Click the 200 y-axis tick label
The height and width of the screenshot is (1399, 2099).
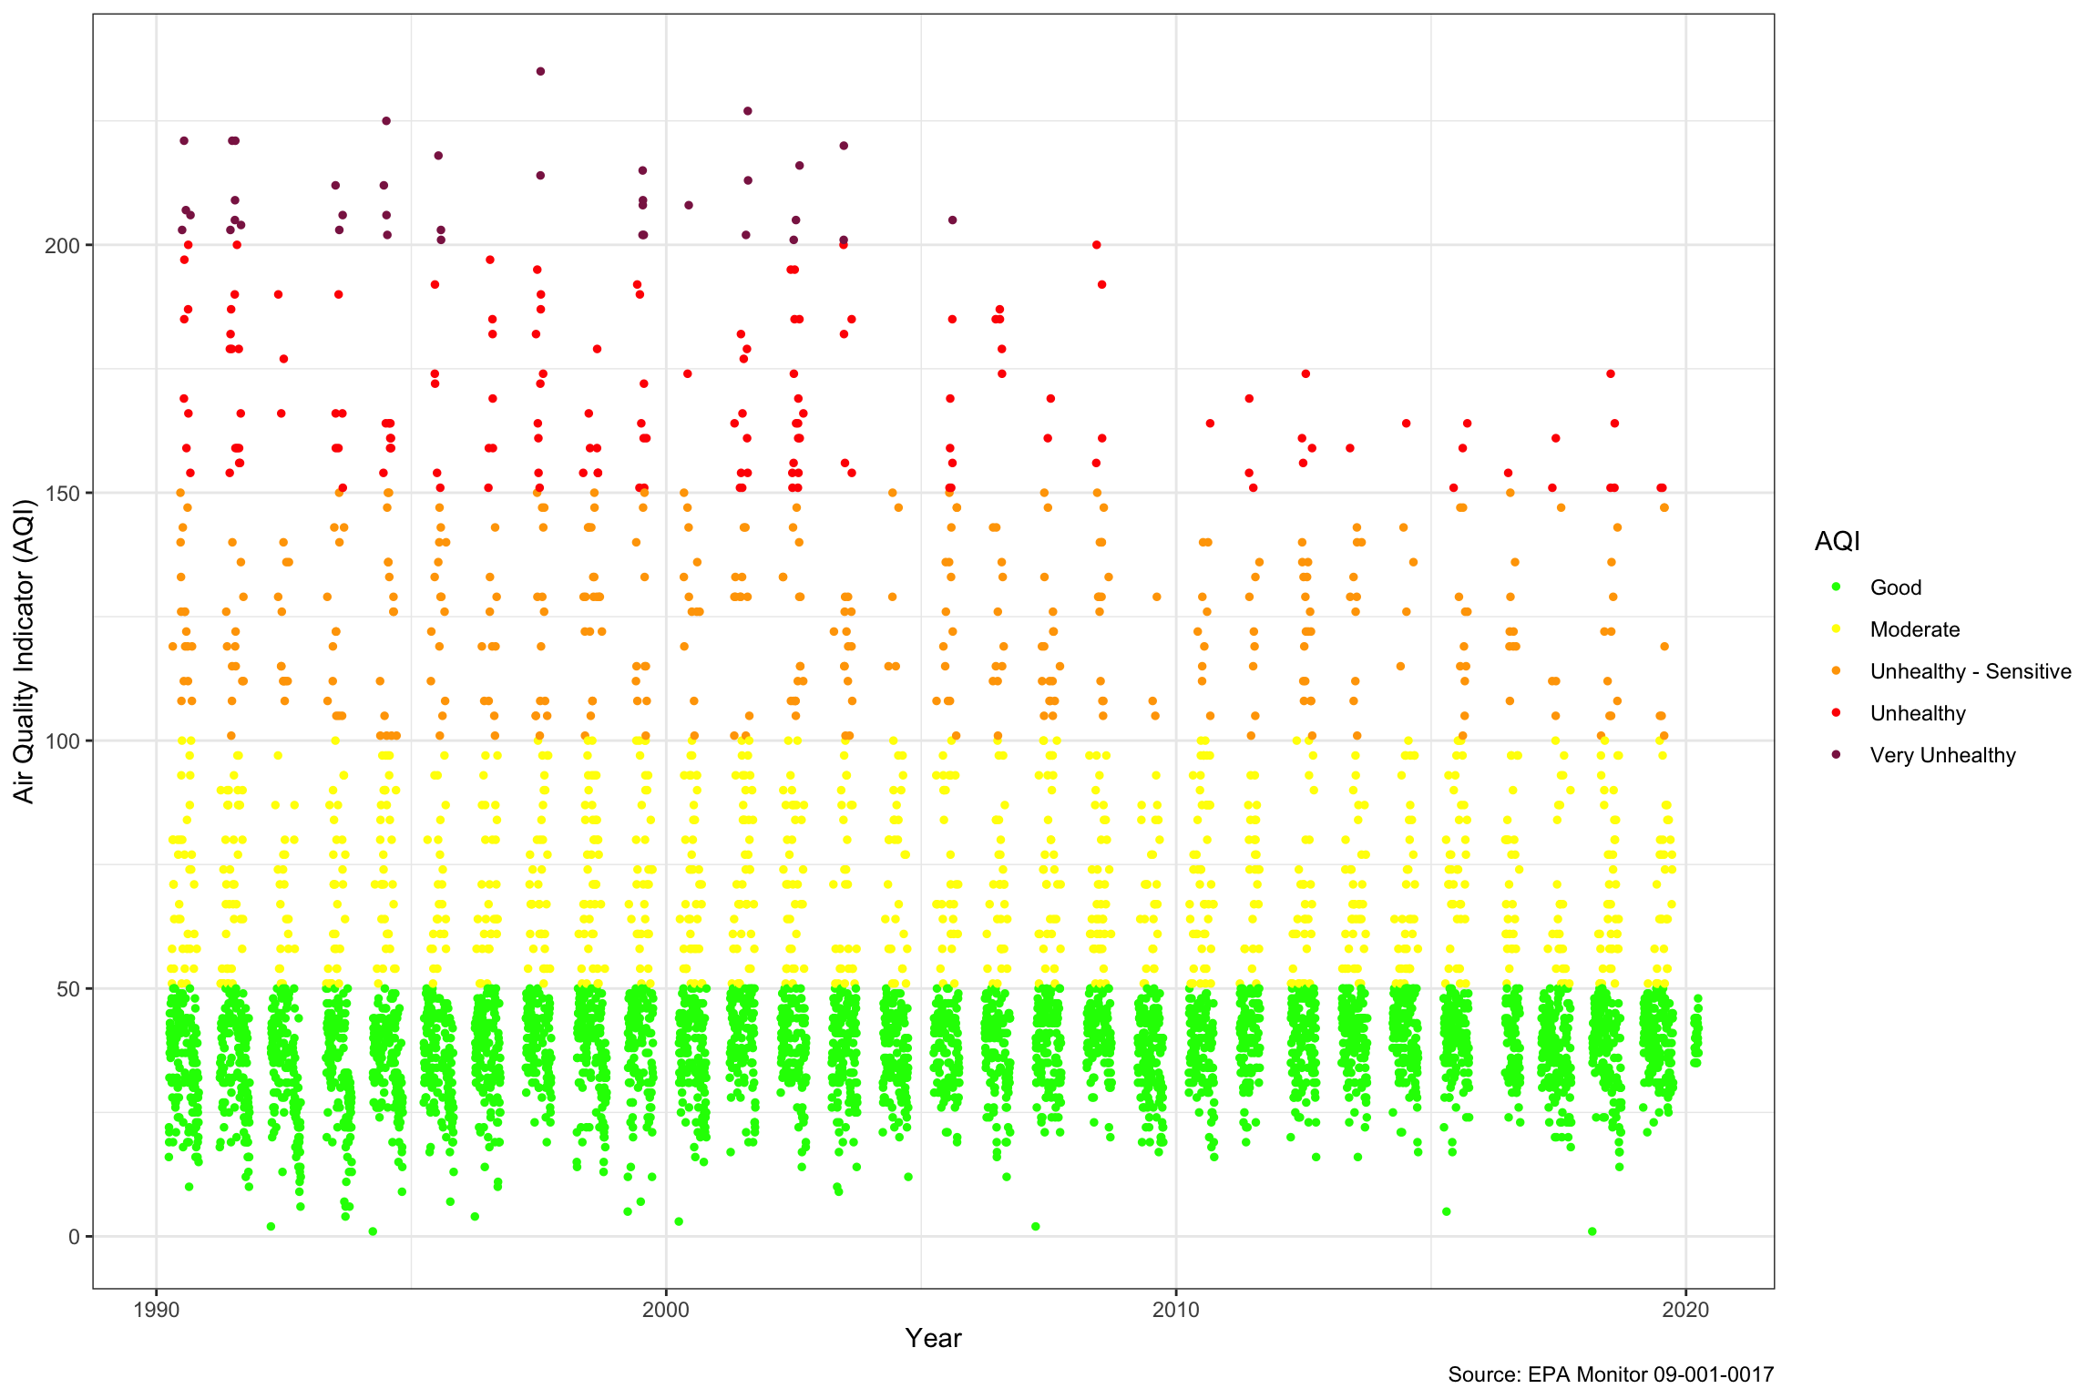[x=62, y=246]
